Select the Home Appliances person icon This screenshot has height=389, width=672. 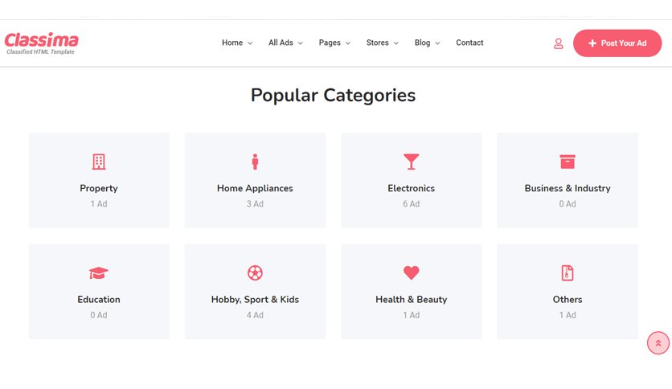pos(255,162)
